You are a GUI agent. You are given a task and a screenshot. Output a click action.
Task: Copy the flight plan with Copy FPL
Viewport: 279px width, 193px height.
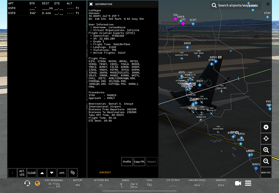pos(139,161)
